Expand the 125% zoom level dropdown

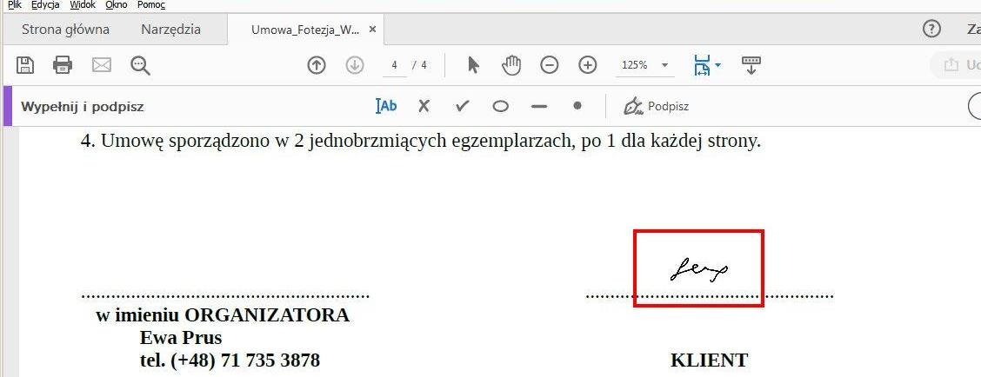pos(665,65)
